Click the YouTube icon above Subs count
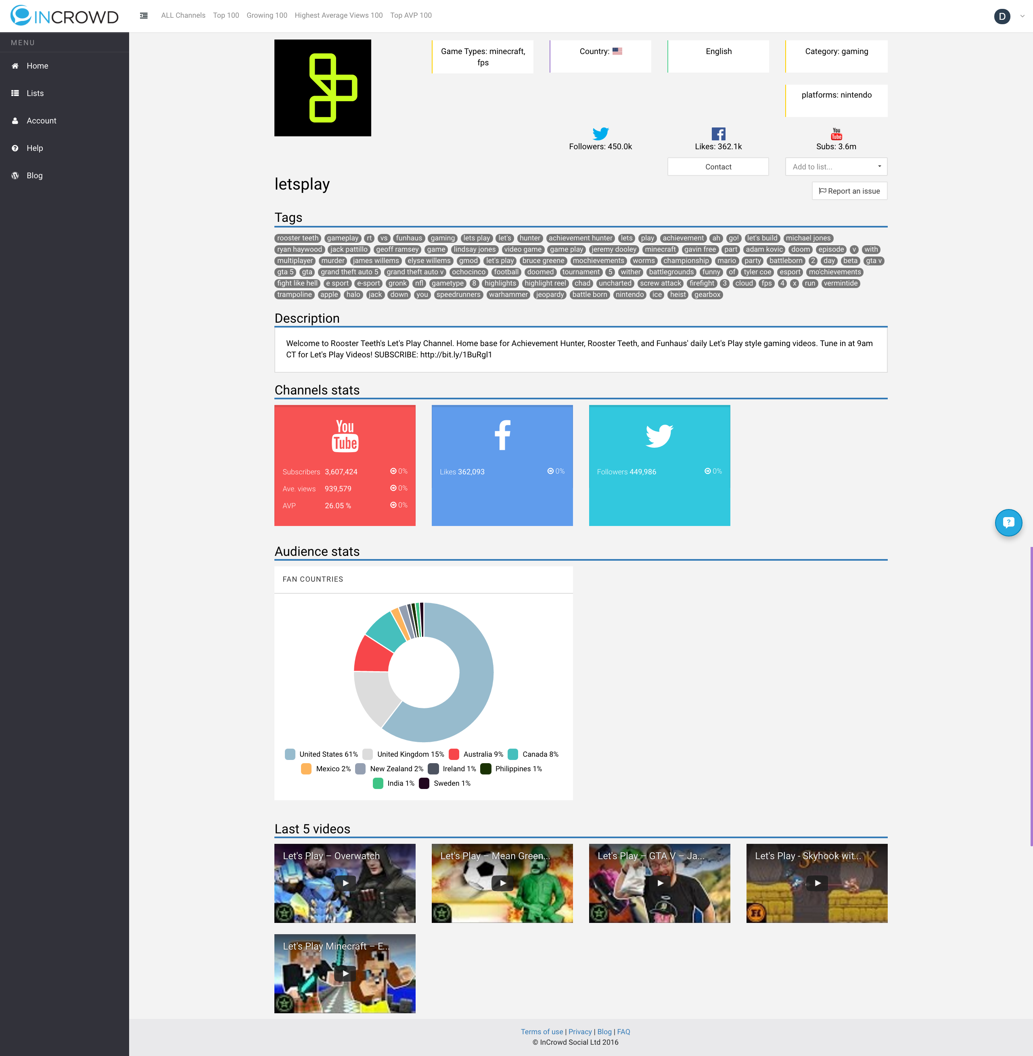Image resolution: width=1033 pixels, height=1056 pixels. (x=836, y=134)
